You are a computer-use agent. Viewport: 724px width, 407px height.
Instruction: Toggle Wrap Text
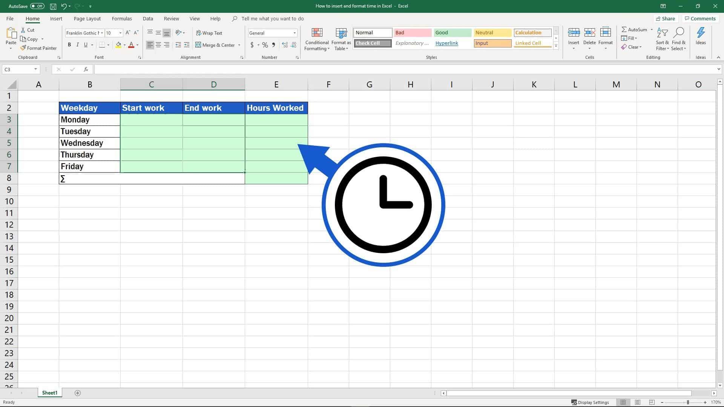(x=209, y=33)
